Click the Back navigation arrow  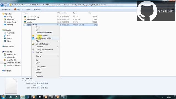pos(2,5)
